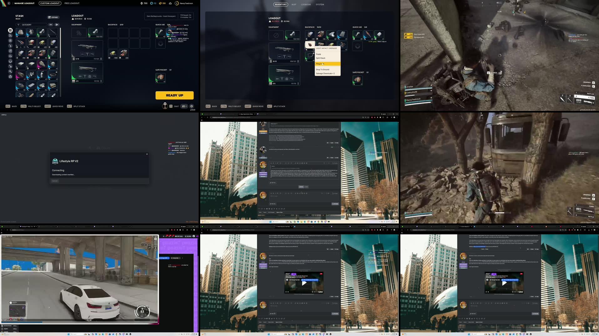Click the chat icon next to READY UP
The image size is (599, 336).
(171, 106)
